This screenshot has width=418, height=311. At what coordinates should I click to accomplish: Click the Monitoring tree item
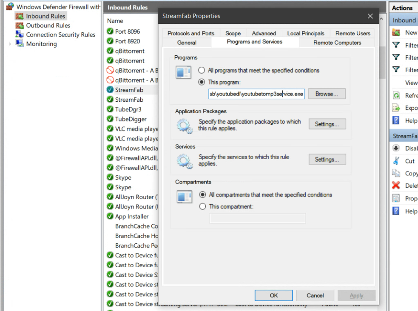point(41,44)
